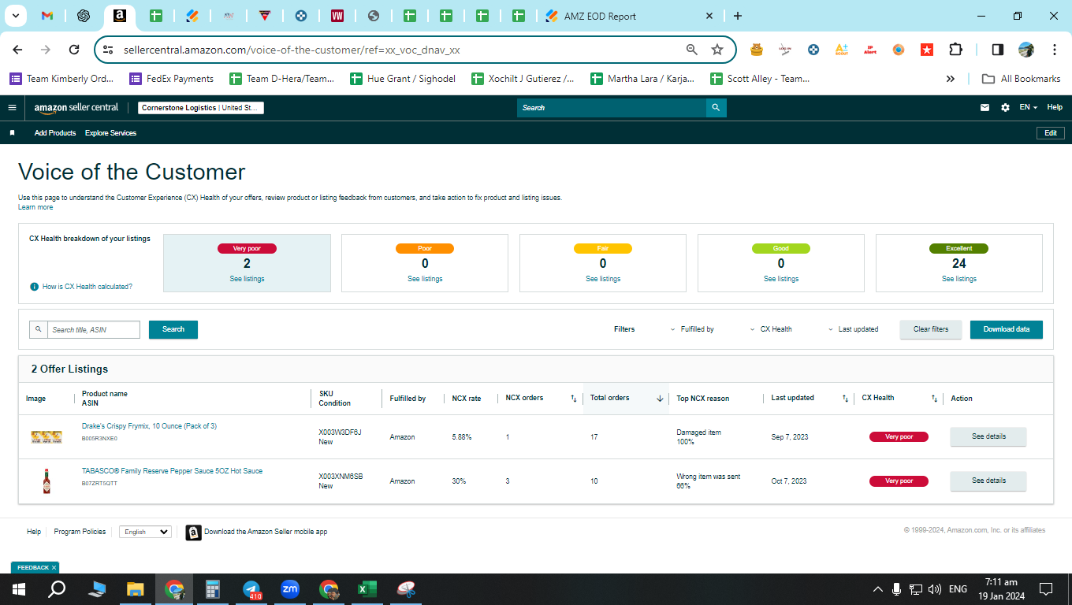Expand the CX Health filter dropdown
The height and width of the screenshot is (605, 1072).
771,329
